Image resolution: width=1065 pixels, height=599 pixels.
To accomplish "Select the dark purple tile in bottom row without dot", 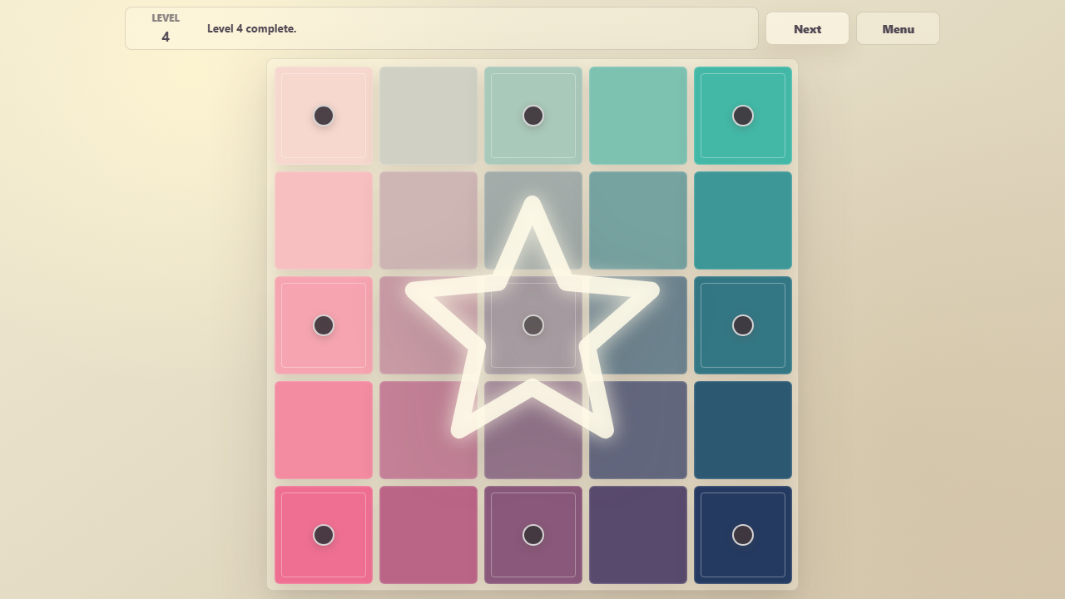I will (638, 535).
